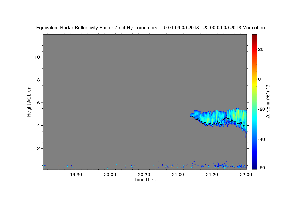
Task: Click the low-level echoes near ground at 21:30
Action: (212, 166)
